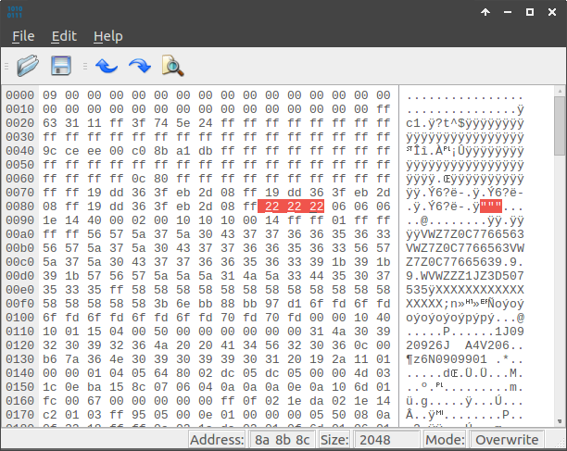This screenshot has height=451, width=567.
Task: Maximize the hex editor window
Action: coord(529,12)
